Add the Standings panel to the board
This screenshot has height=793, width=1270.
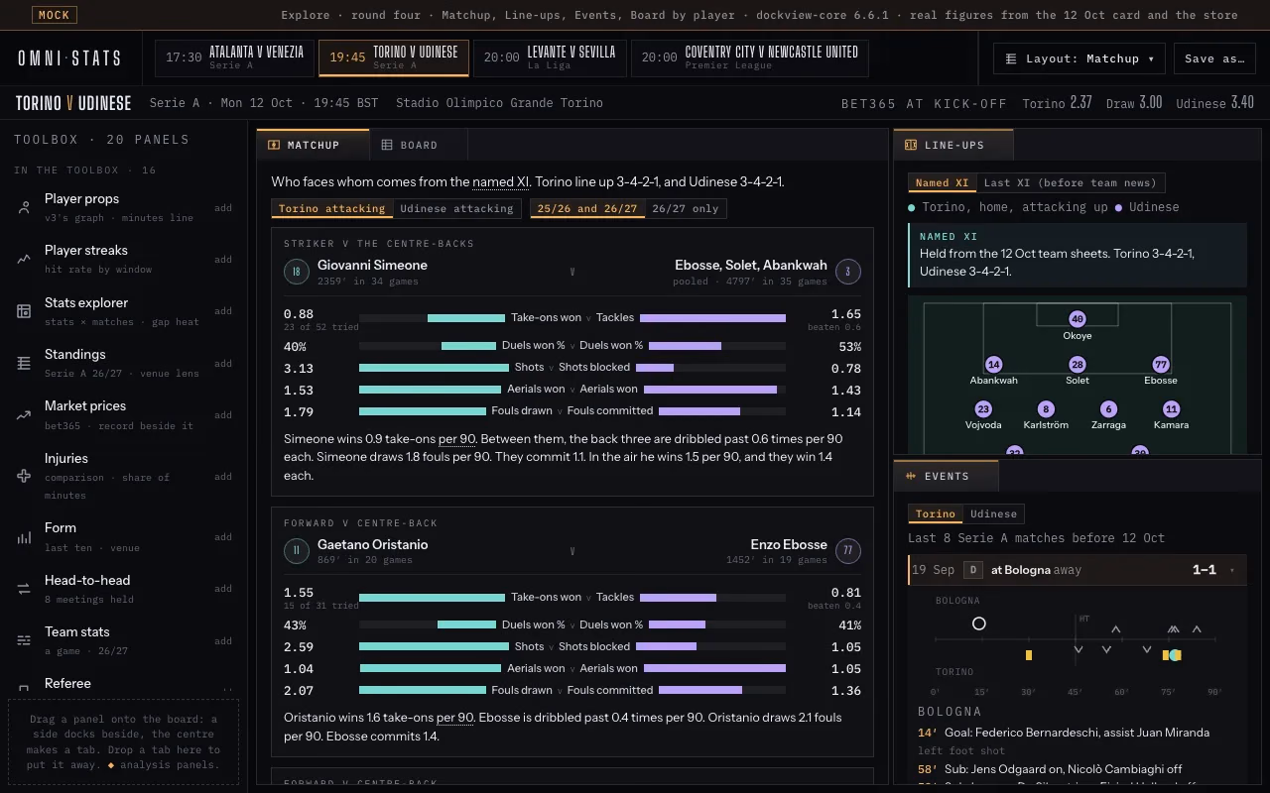(x=223, y=364)
